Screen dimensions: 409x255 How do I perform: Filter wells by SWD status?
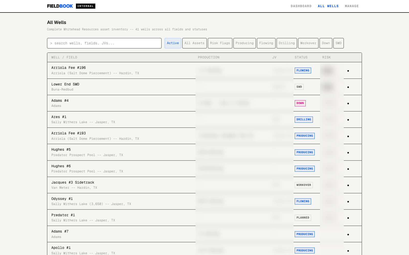338,43
